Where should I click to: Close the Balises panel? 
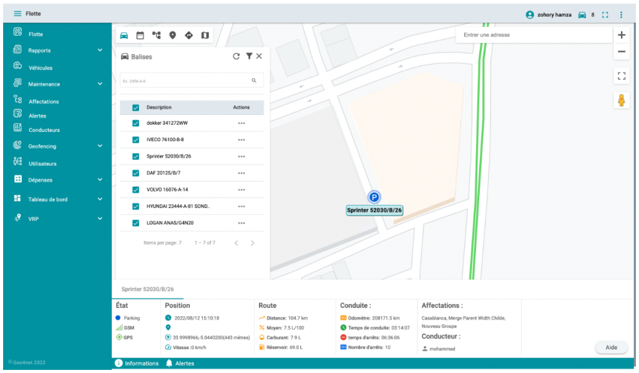pos(259,56)
